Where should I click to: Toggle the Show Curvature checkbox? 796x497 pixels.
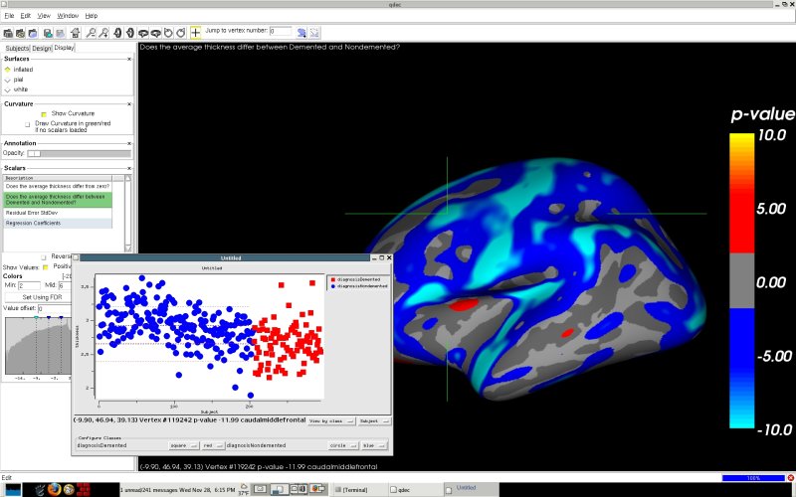tap(44, 113)
